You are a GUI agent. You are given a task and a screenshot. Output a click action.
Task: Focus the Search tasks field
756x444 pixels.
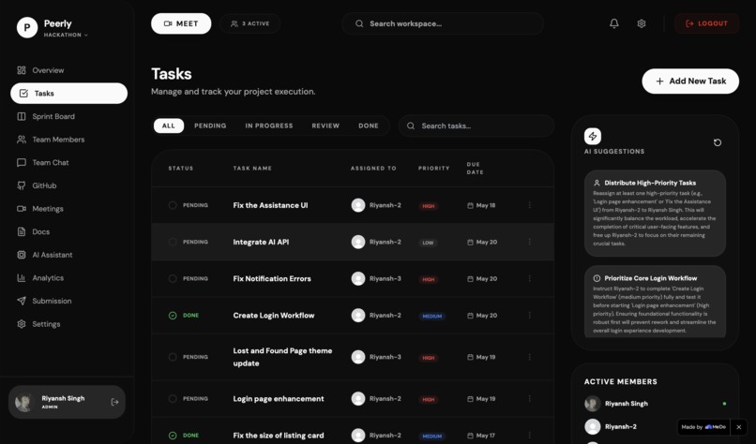[x=476, y=126]
